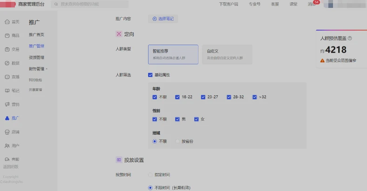Screen dimensions: 367x191
Task: Click the 直播 play icon
Action: (x=7, y=77)
